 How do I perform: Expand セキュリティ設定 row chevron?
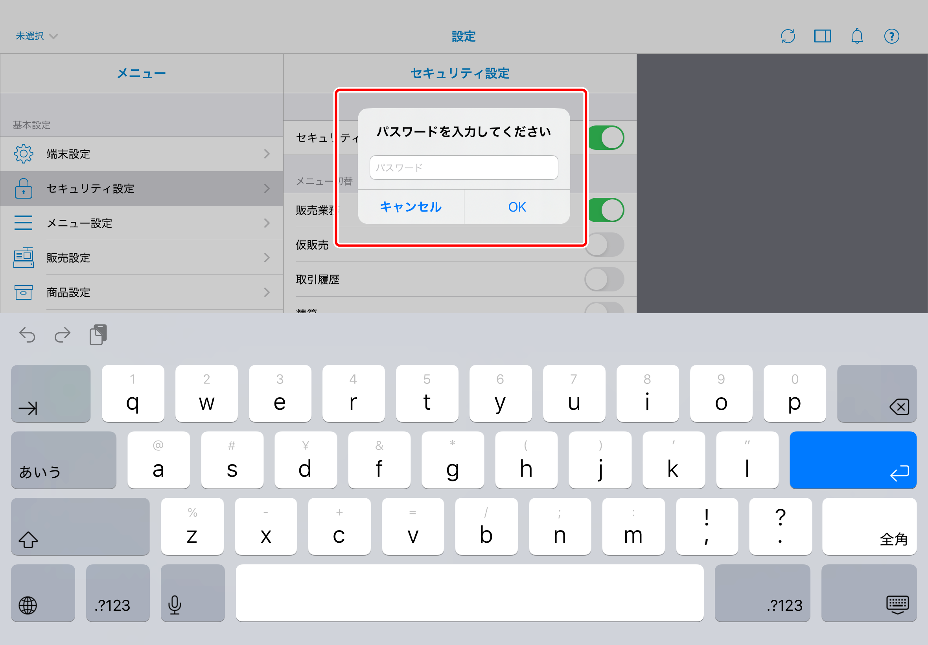point(267,188)
